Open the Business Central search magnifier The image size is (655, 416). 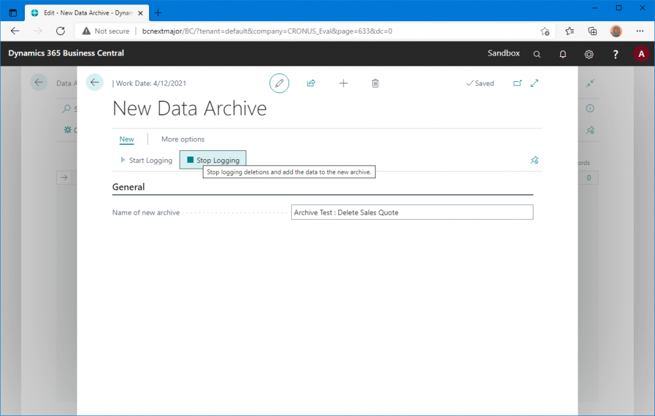(x=537, y=54)
